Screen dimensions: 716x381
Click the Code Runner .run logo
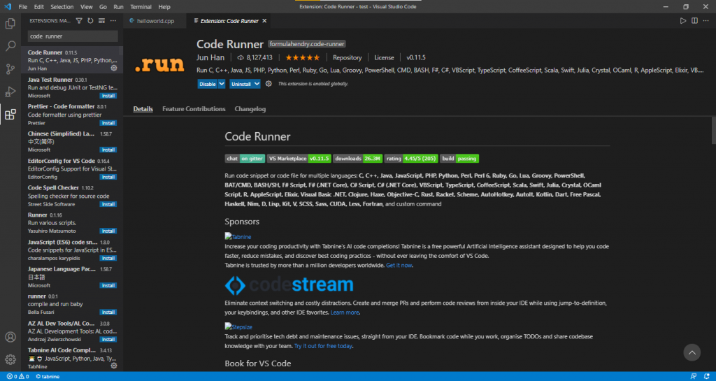tap(159, 65)
